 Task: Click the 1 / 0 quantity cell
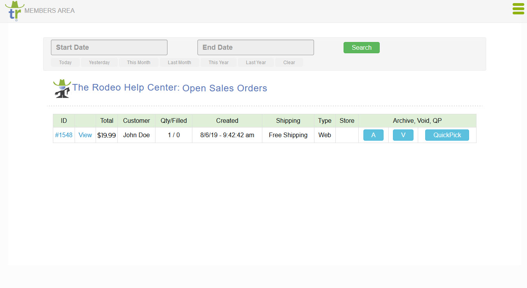174,135
